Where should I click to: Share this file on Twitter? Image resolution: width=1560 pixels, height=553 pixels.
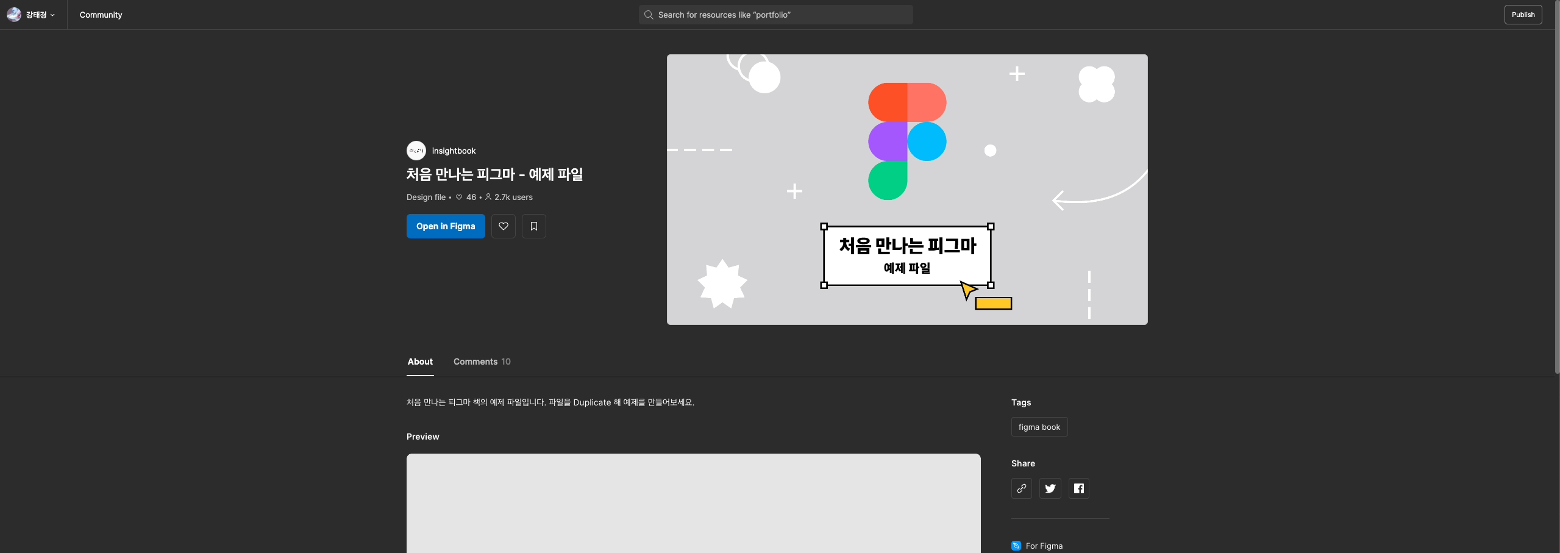pos(1050,488)
